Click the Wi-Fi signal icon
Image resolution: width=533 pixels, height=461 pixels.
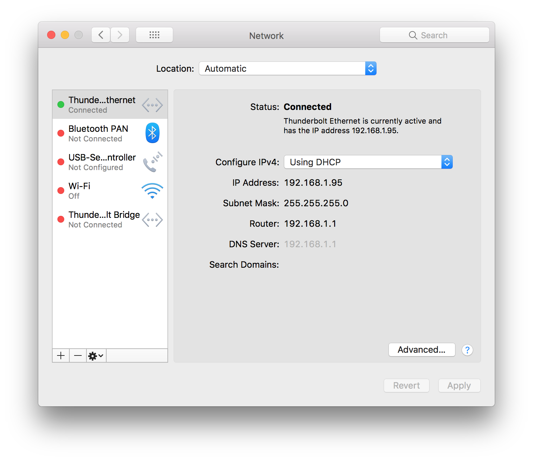152,191
